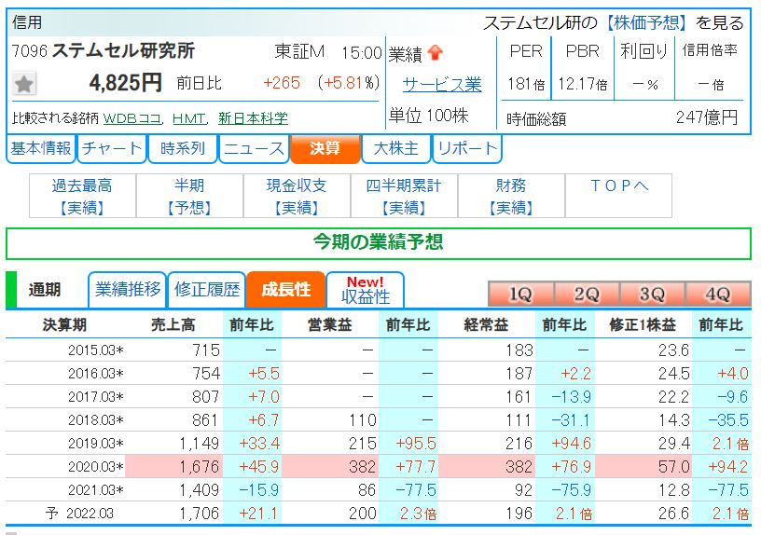Open compared stock 新日本科学
Viewport: 761px width, 535px height.
[253, 118]
